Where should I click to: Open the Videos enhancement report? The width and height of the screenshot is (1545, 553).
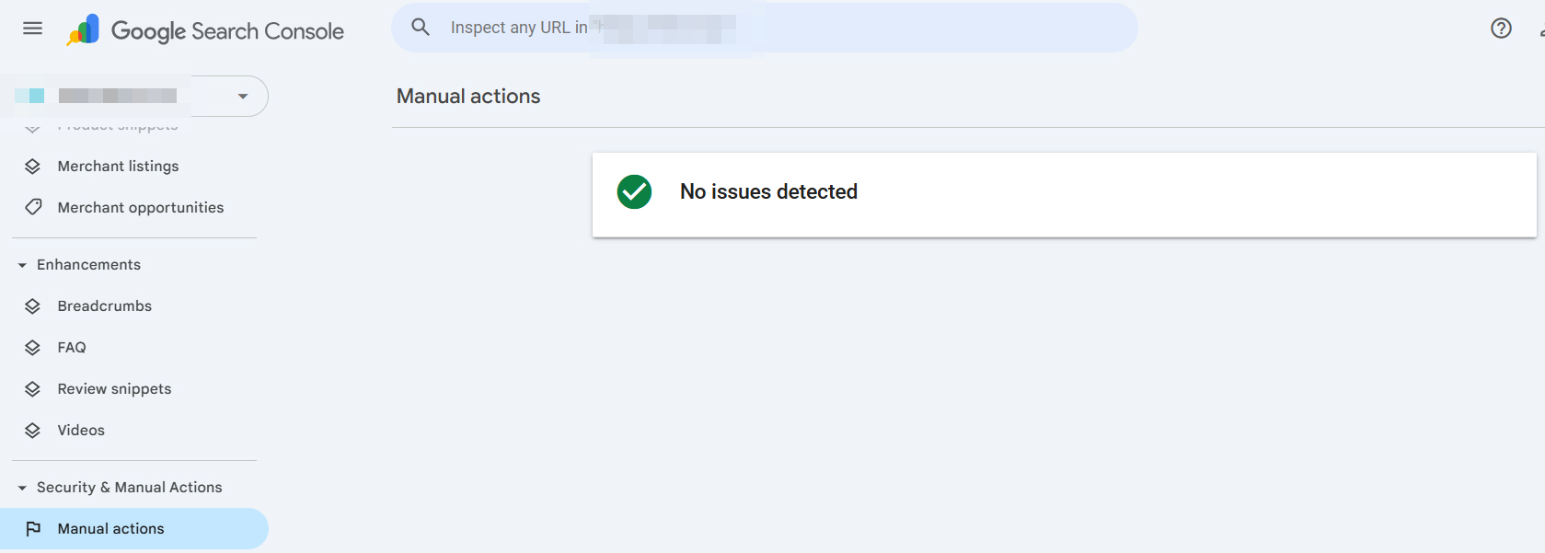click(x=81, y=431)
